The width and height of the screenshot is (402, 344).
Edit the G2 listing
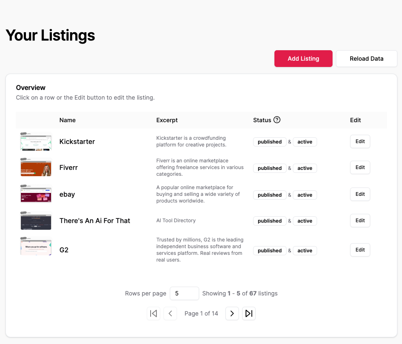click(x=360, y=249)
